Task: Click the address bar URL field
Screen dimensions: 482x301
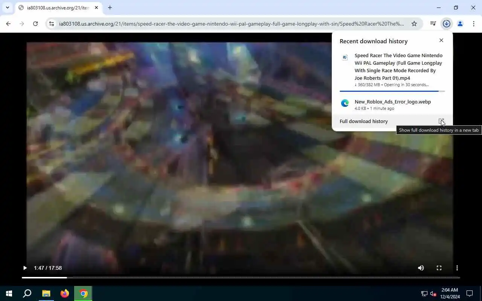Action: 231,24
